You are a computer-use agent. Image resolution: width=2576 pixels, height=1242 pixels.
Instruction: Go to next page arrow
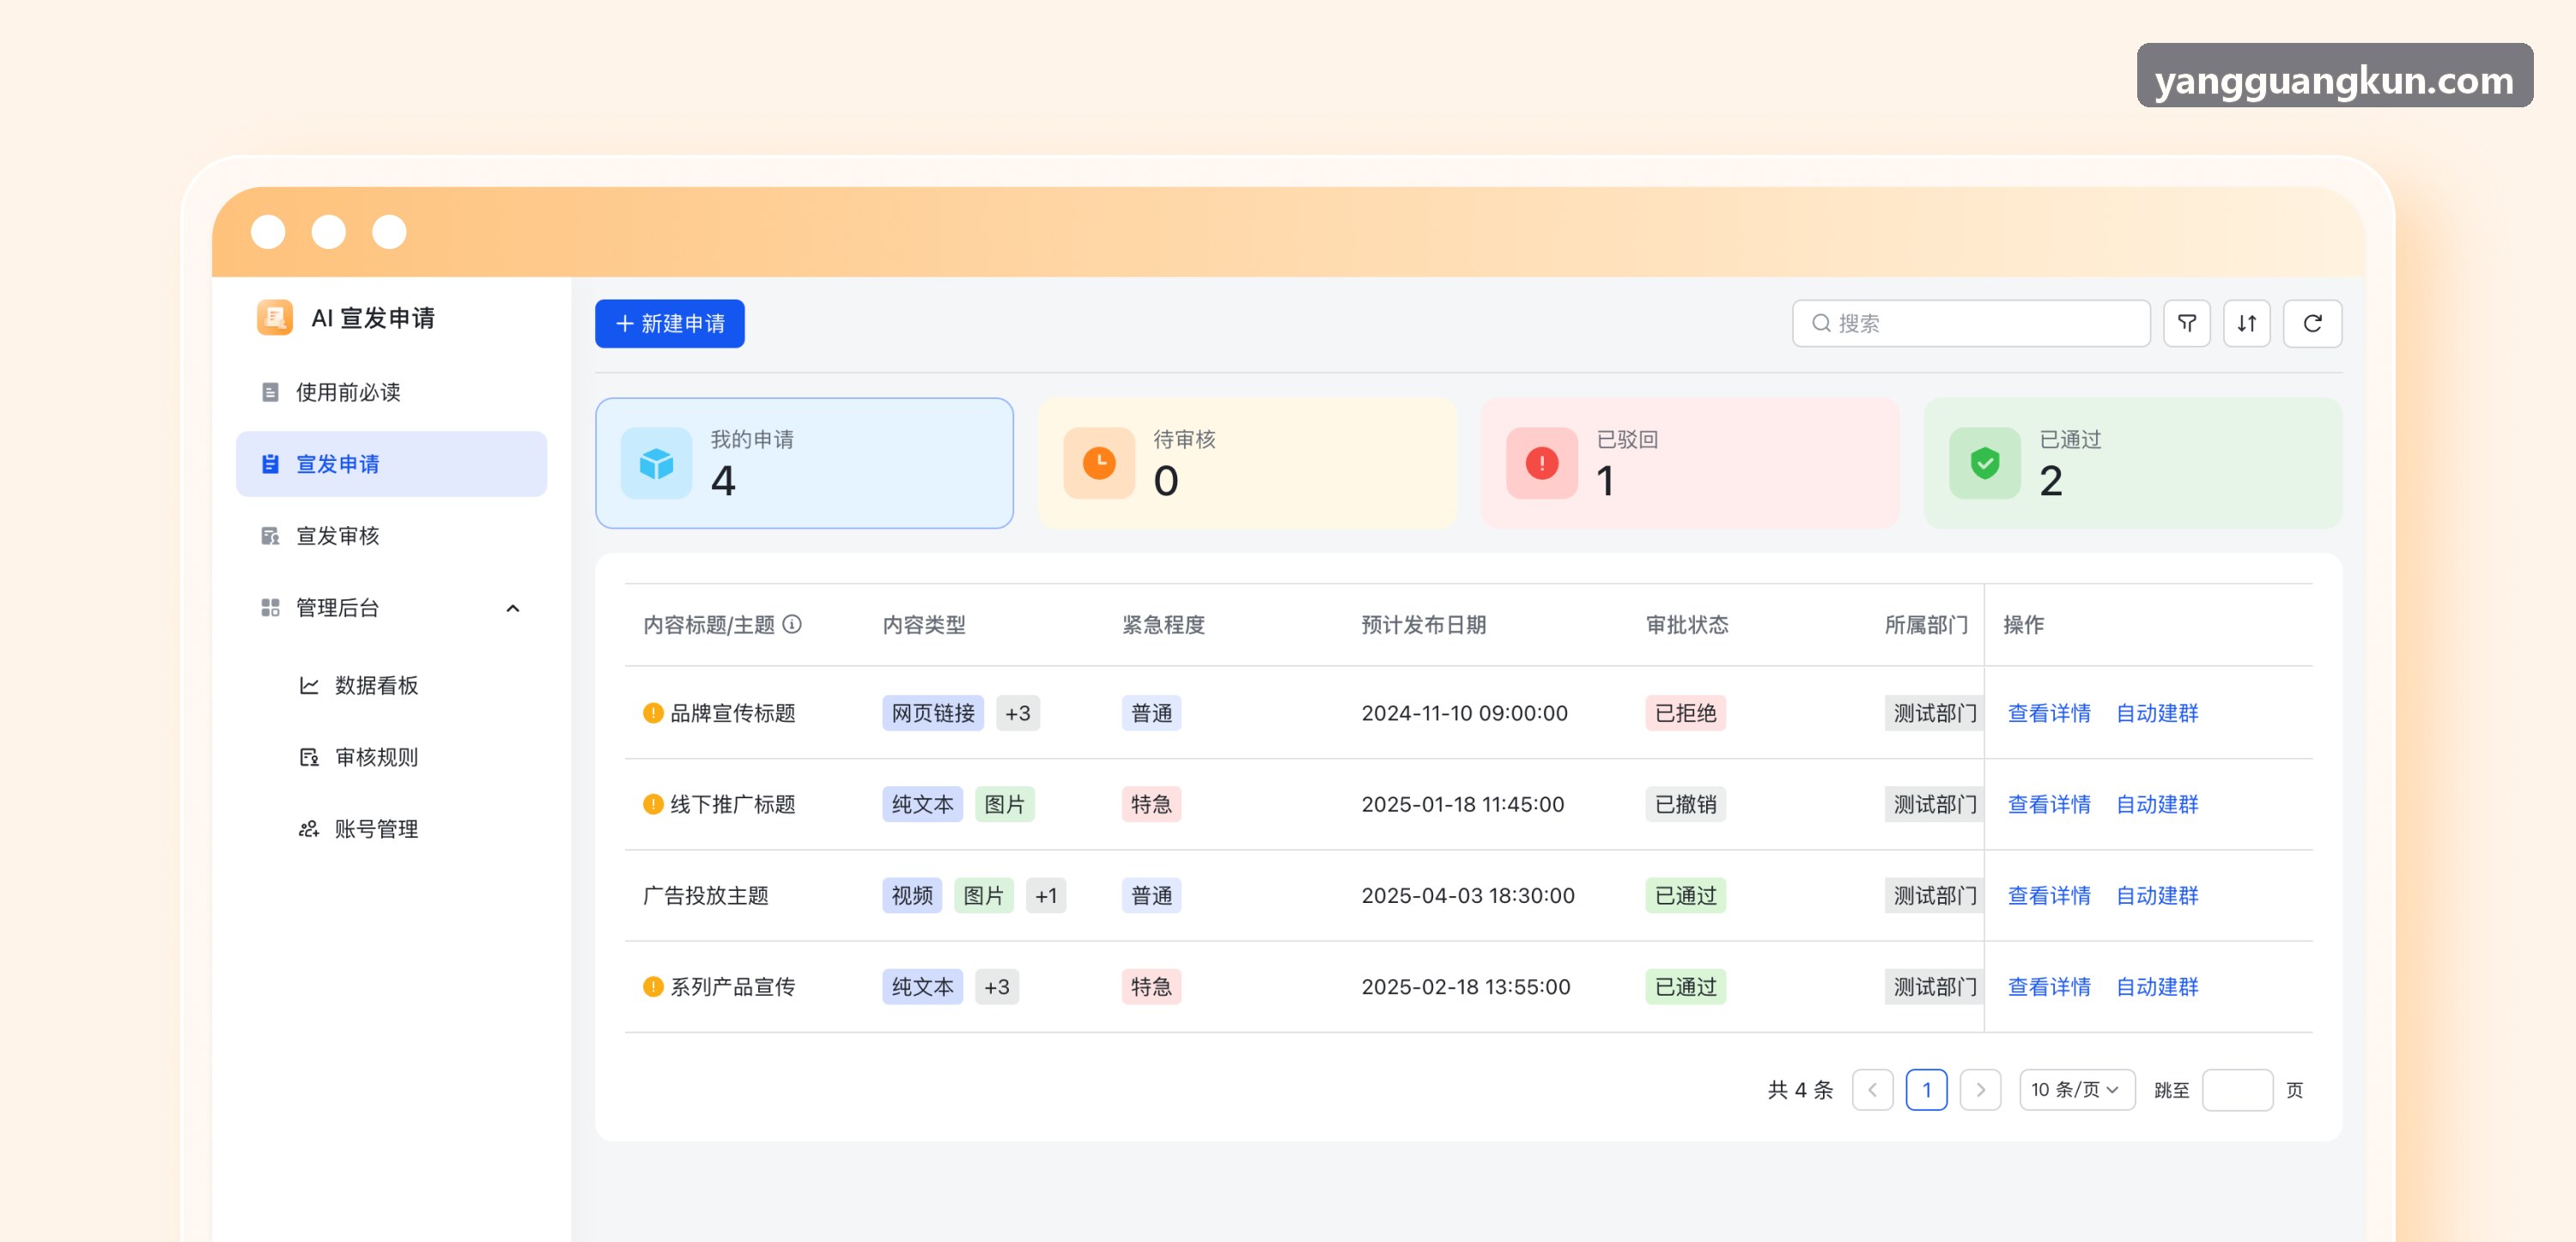pos(1980,1089)
